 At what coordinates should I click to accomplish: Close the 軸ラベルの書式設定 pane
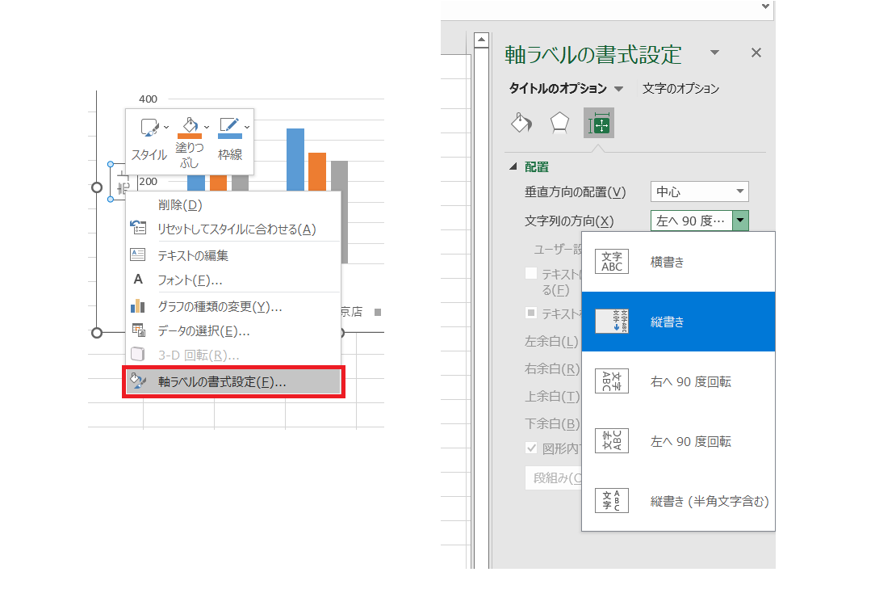click(x=756, y=53)
